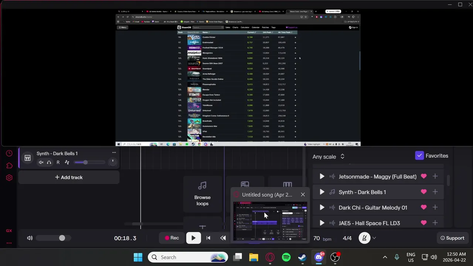473x266 pixels.
Task: Add Jetsonmade - Maggy loop with plus icon
Action: [435, 177]
